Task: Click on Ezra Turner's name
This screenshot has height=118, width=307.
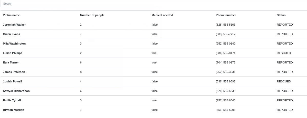Action: point(11,62)
